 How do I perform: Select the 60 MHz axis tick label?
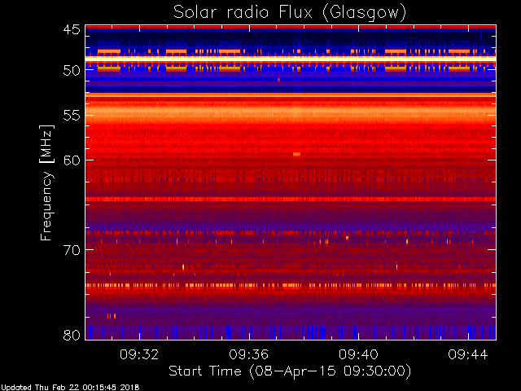72,160
